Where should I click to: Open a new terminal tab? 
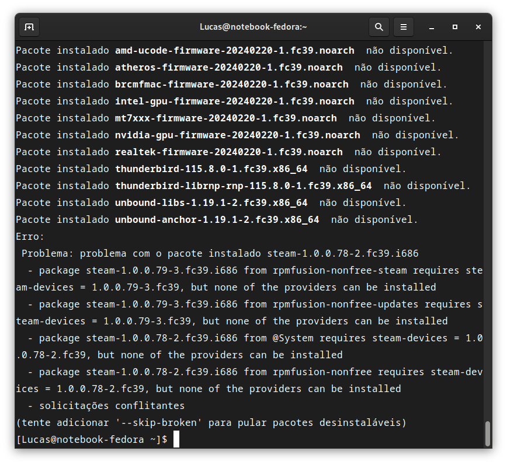pos(29,27)
